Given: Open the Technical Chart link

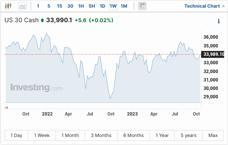Looking at the screenshot, I should click(x=205, y=6).
